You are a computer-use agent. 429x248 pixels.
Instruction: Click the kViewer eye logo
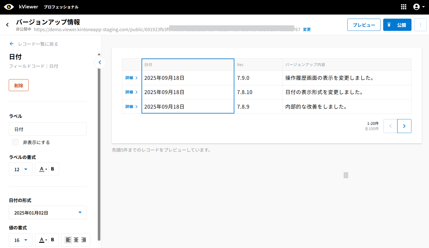click(9, 7)
